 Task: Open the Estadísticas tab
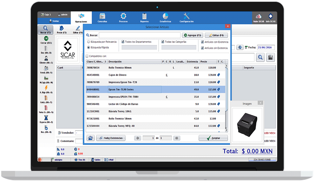point(166,18)
